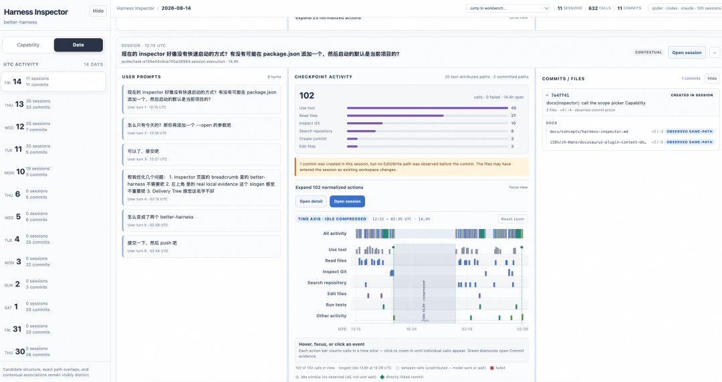The width and height of the screenshot is (722, 382).
Task: Click the green commit diamond at the idle window's start
Action: tap(393, 248)
